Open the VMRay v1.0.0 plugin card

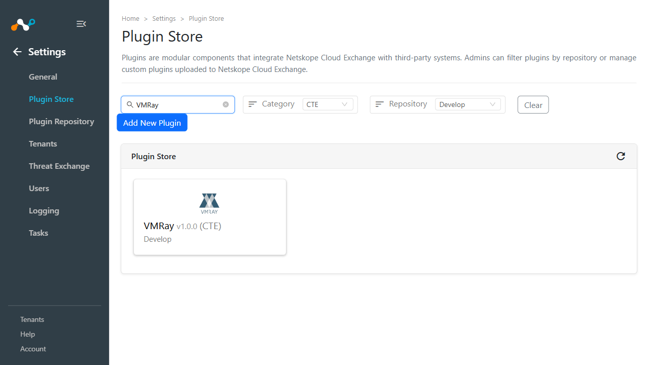coord(210,217)
